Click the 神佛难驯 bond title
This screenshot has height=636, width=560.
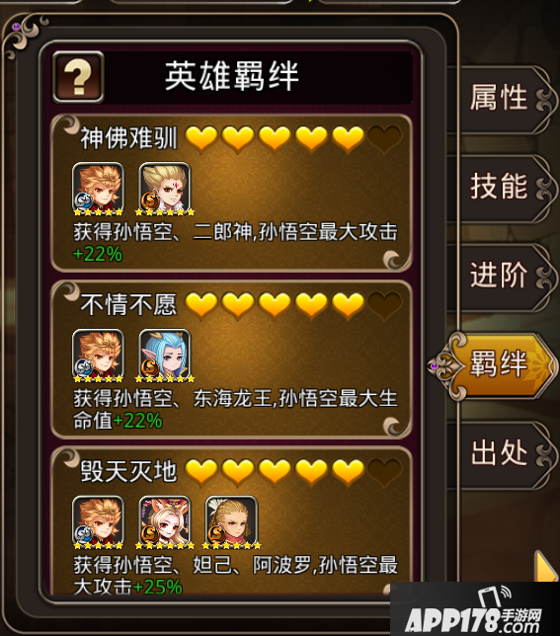tap(129, 138)
